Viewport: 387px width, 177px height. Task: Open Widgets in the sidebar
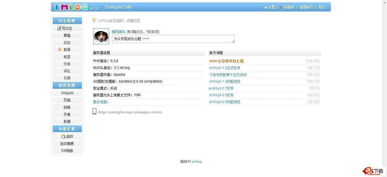point(67,93)
